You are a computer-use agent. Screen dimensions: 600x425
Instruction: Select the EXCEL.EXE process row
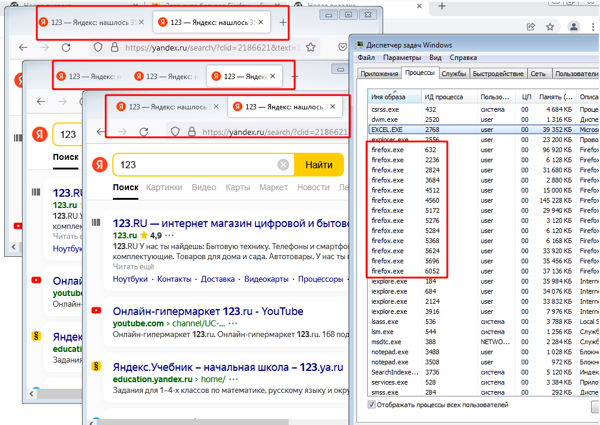tap(416, 130)
